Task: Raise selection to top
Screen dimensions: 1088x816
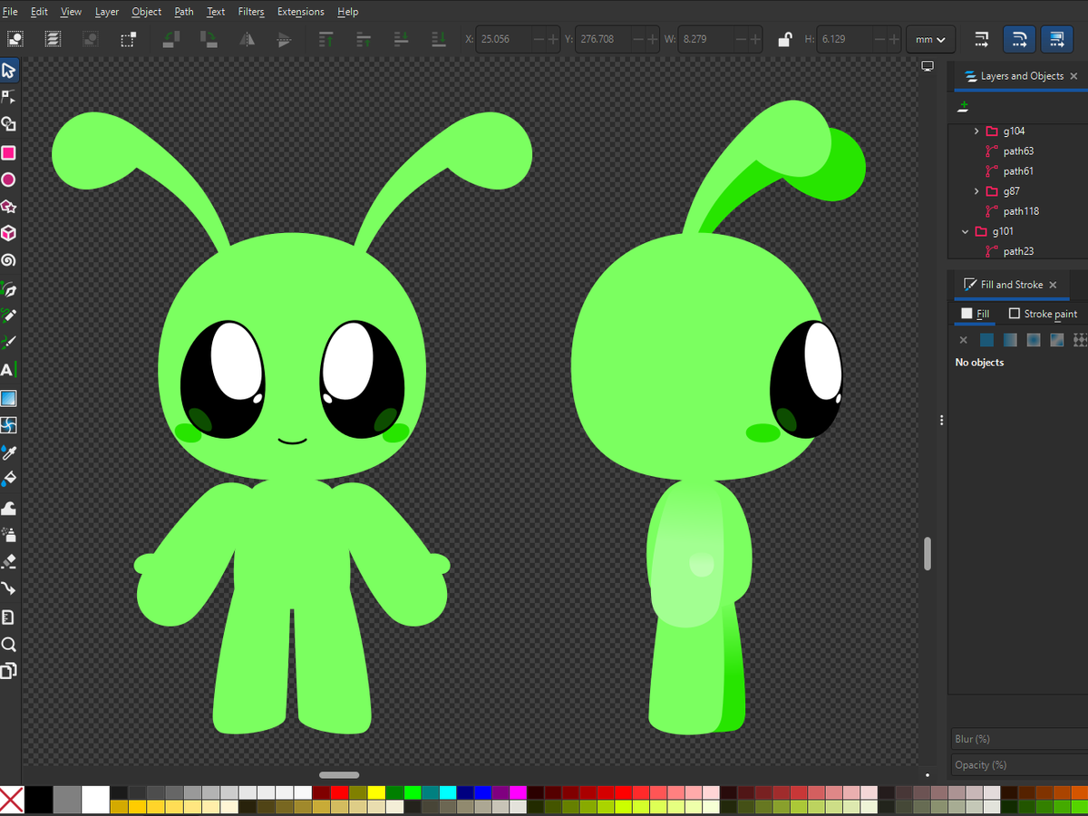Action: pos(326,39)
